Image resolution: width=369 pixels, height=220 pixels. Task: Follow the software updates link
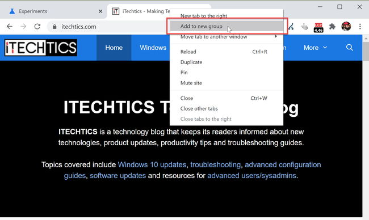[x=118, y=176]
